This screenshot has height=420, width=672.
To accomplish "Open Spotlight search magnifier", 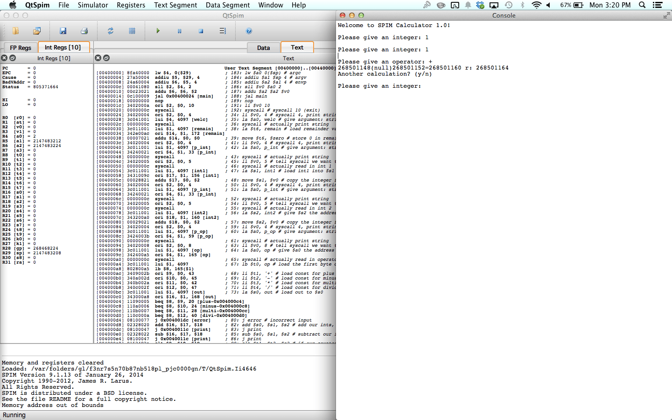I will point(642,5).
